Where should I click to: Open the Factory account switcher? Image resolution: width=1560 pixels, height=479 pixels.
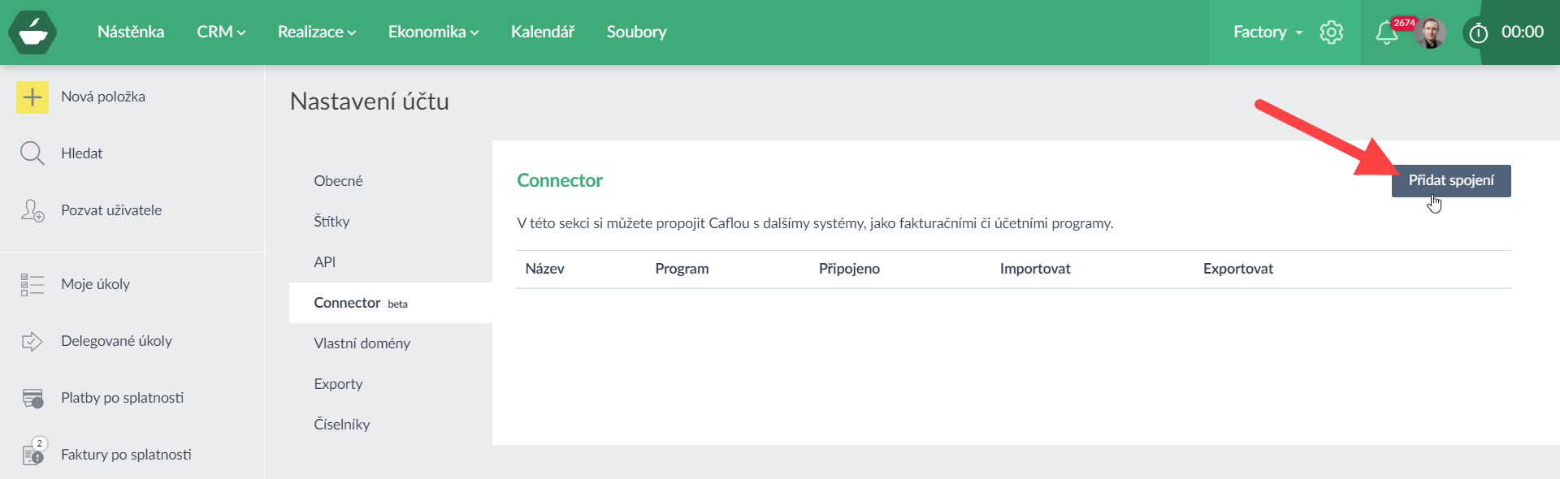tap(1267, 32)
